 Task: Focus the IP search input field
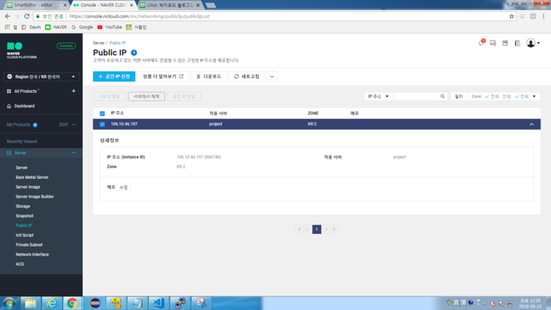[416, 96]
